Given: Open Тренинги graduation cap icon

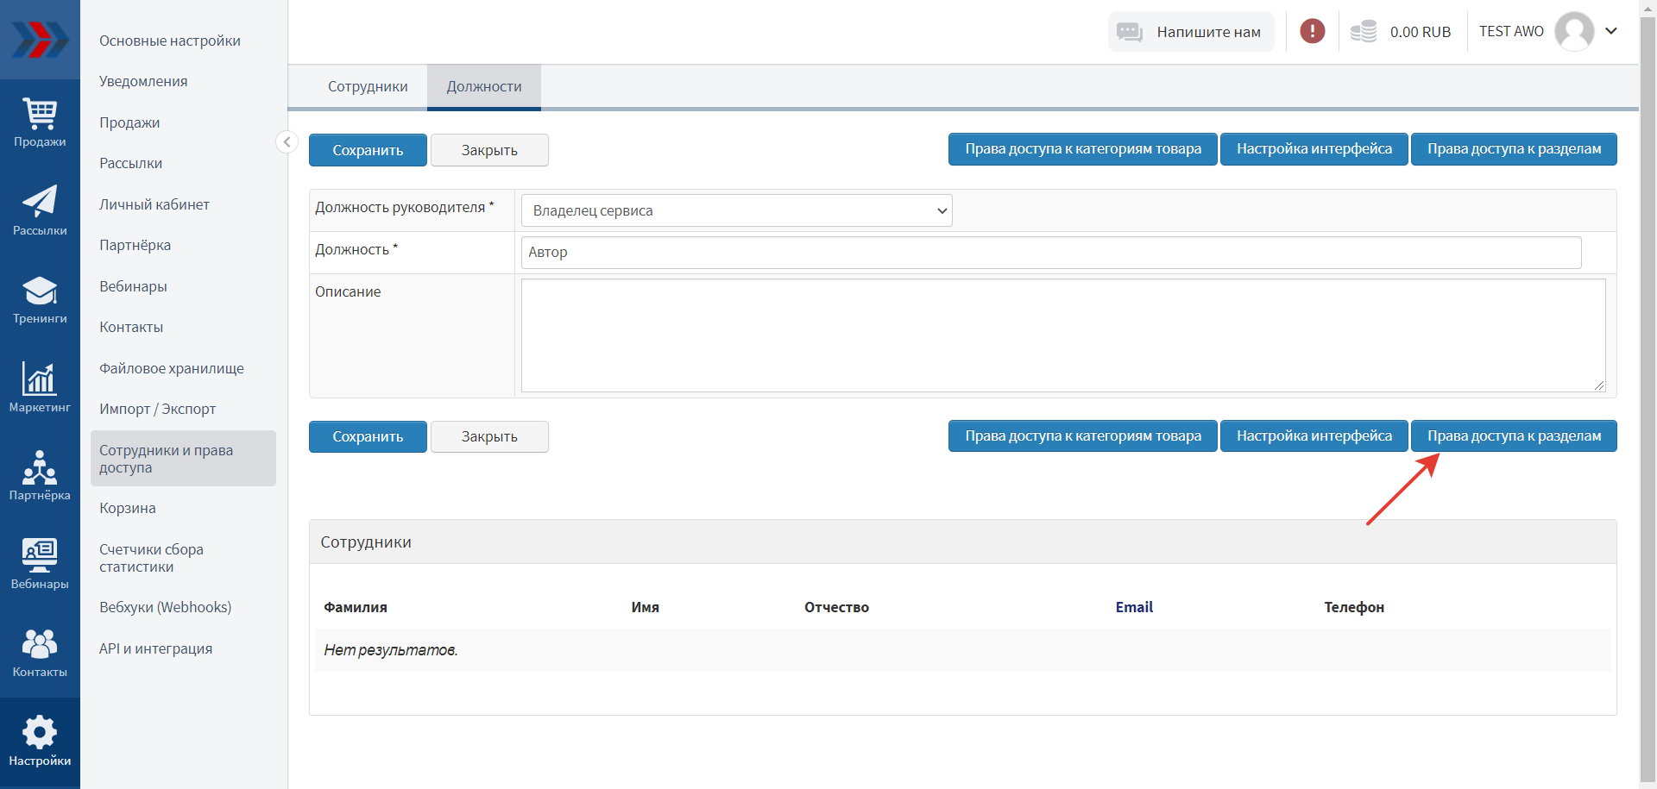Looking at the screenshot, I should [x=40, y=291].
